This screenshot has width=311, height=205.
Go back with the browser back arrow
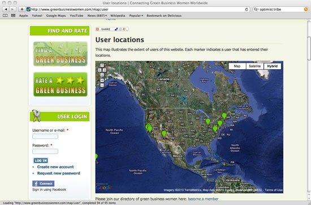pyautogui.click(x=6, y=9)
